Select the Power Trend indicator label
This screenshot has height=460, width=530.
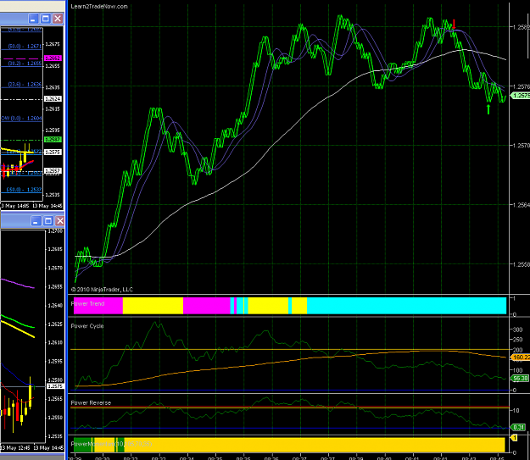[x=87, y=303]
